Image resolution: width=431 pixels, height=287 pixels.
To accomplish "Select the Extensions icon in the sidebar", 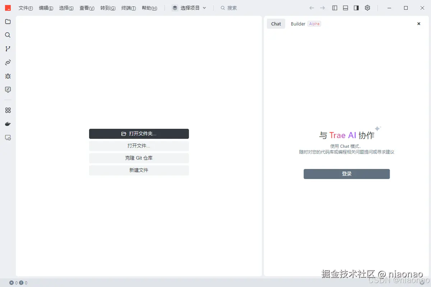I will pyautogui.click(x=8, y=110).
